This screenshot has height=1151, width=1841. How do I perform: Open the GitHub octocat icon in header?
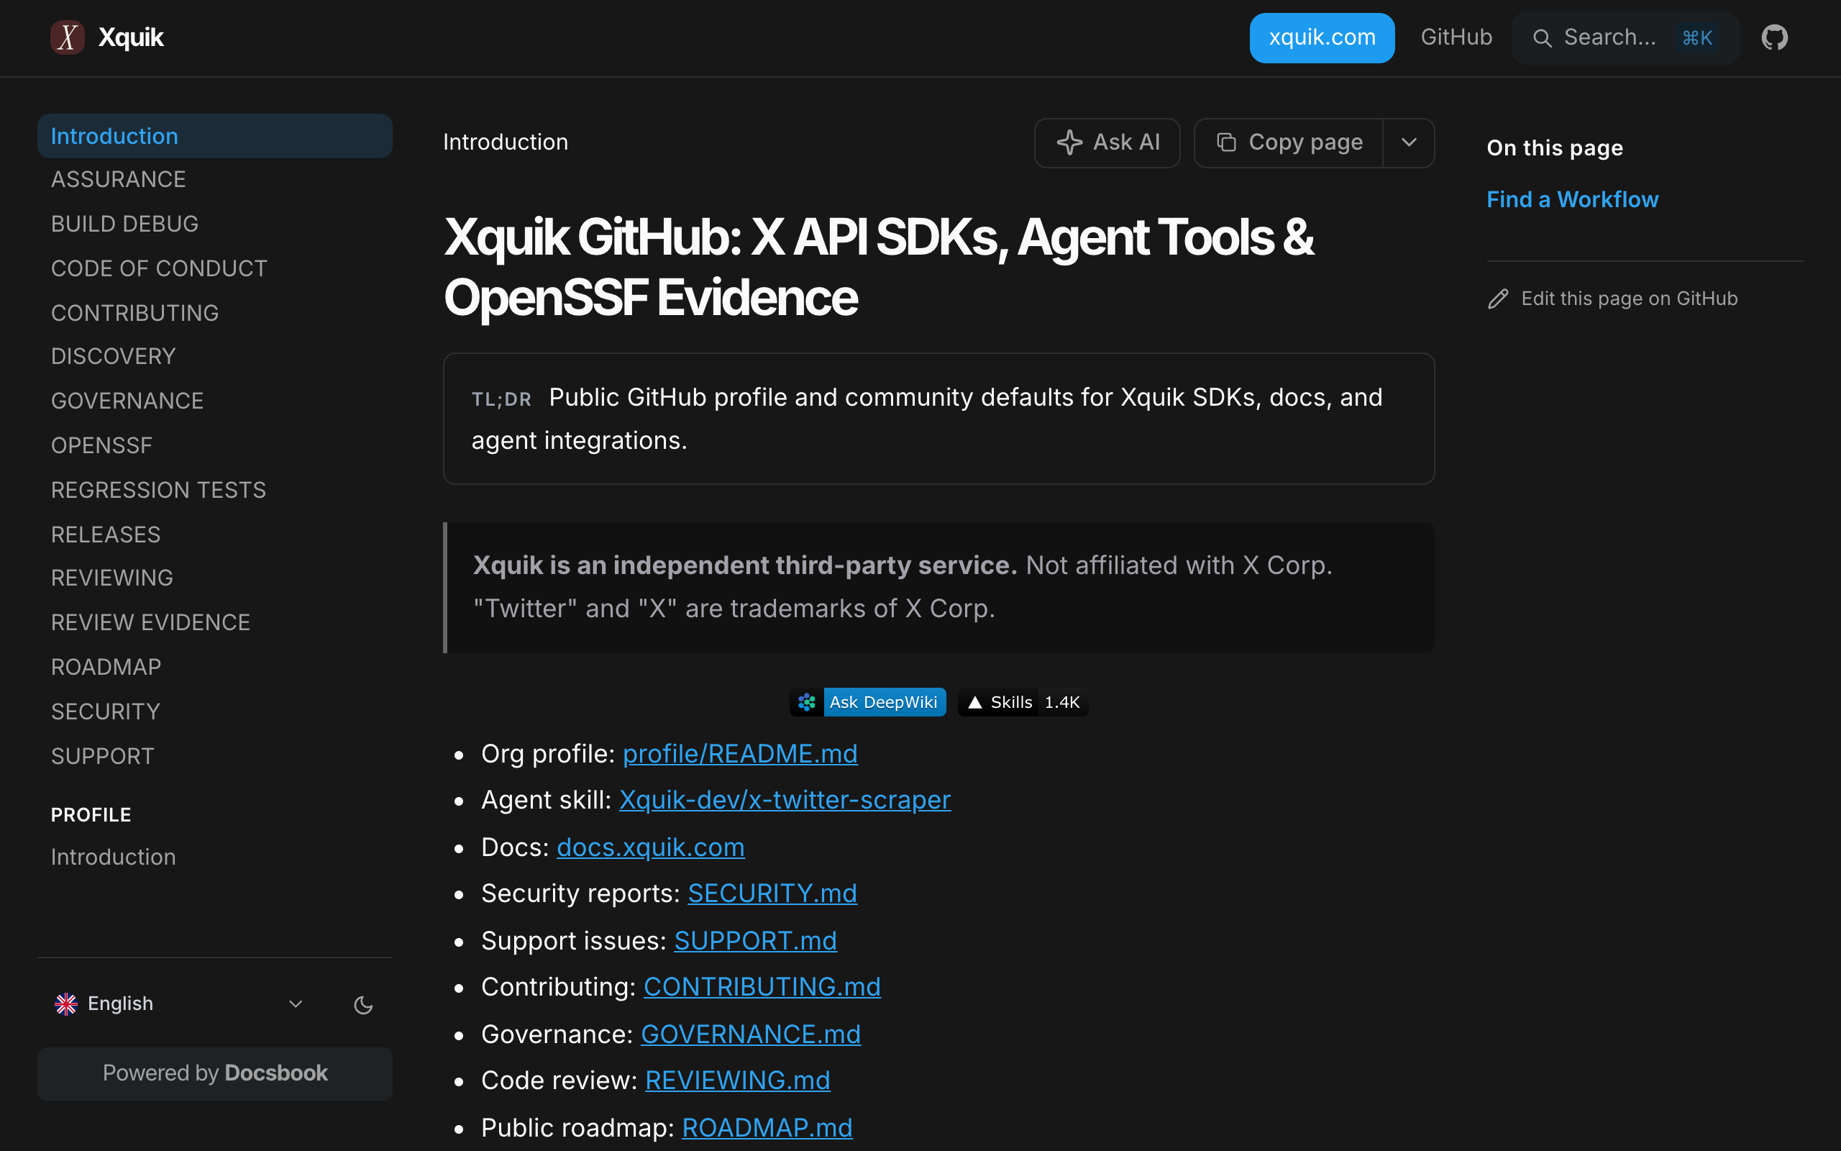point(1774,37)
